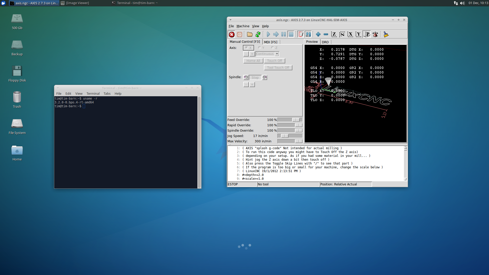489x275 pixels.
Task: Click the volume icon in top panel
Action: 463,3
